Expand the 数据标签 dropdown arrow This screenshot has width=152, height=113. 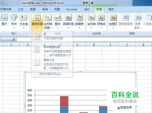coord(68,28)
